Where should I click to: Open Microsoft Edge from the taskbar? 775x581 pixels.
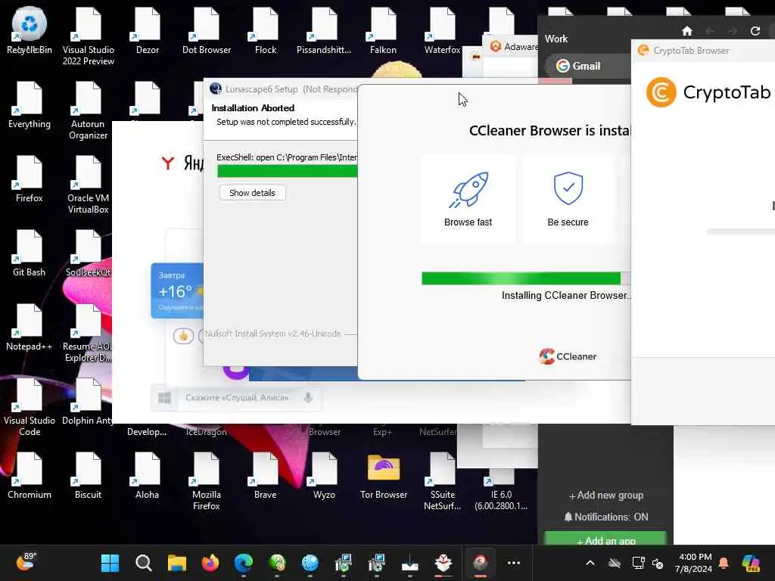pos(243,563)
